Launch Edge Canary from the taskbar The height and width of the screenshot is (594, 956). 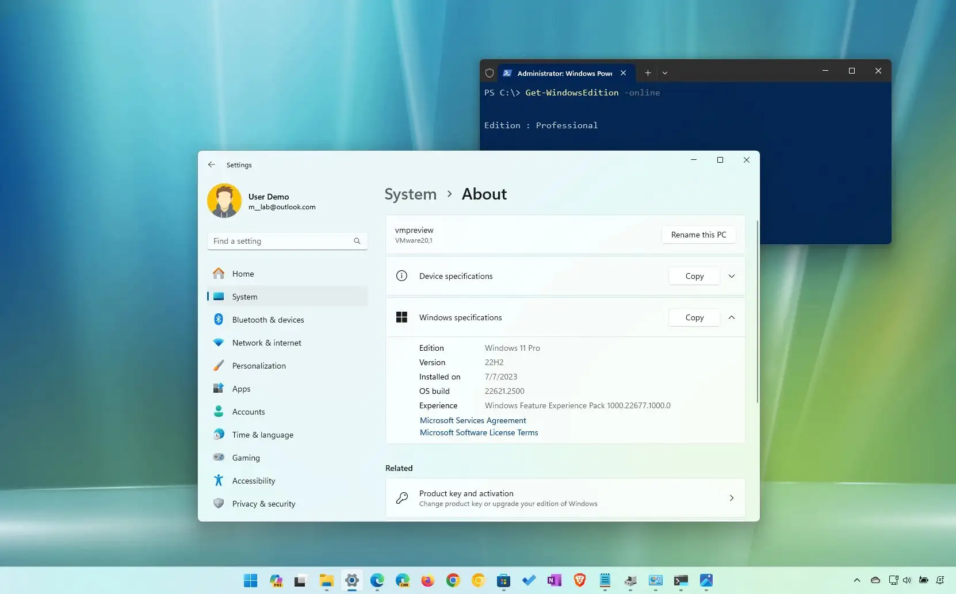click(x=402, y=581)
